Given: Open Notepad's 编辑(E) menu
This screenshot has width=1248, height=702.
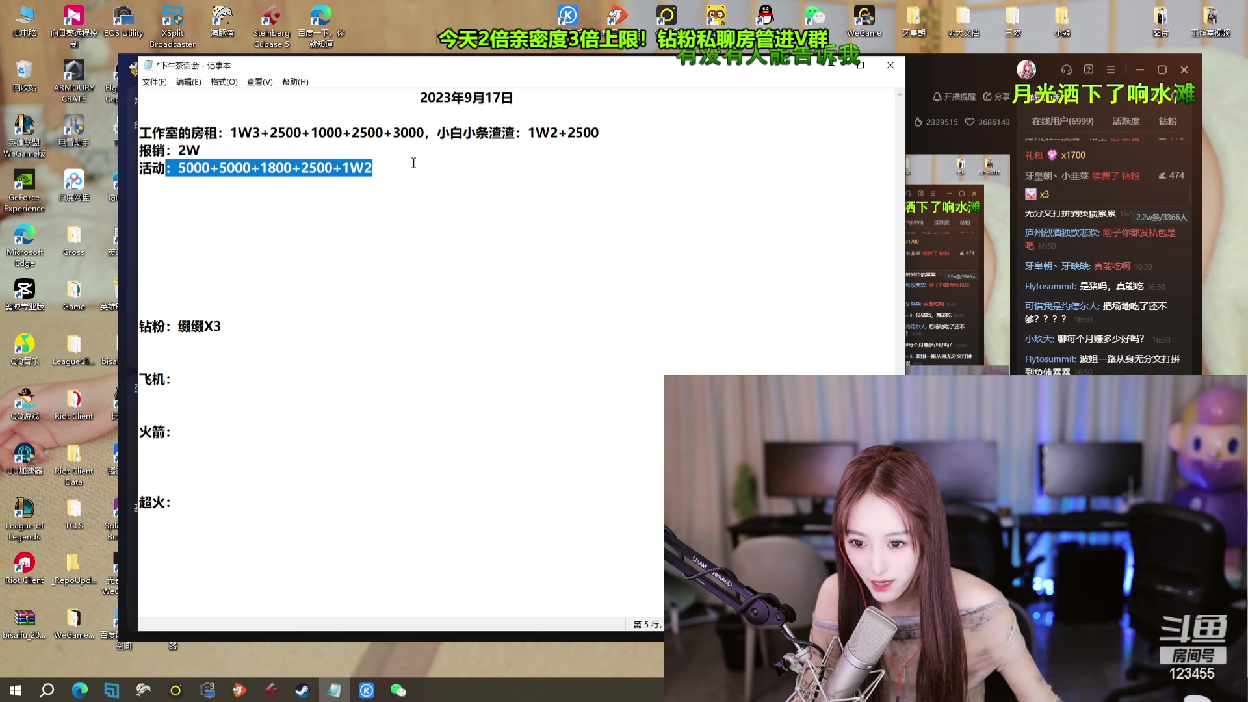Looking at the screenshot, I should tap(188, 82).
